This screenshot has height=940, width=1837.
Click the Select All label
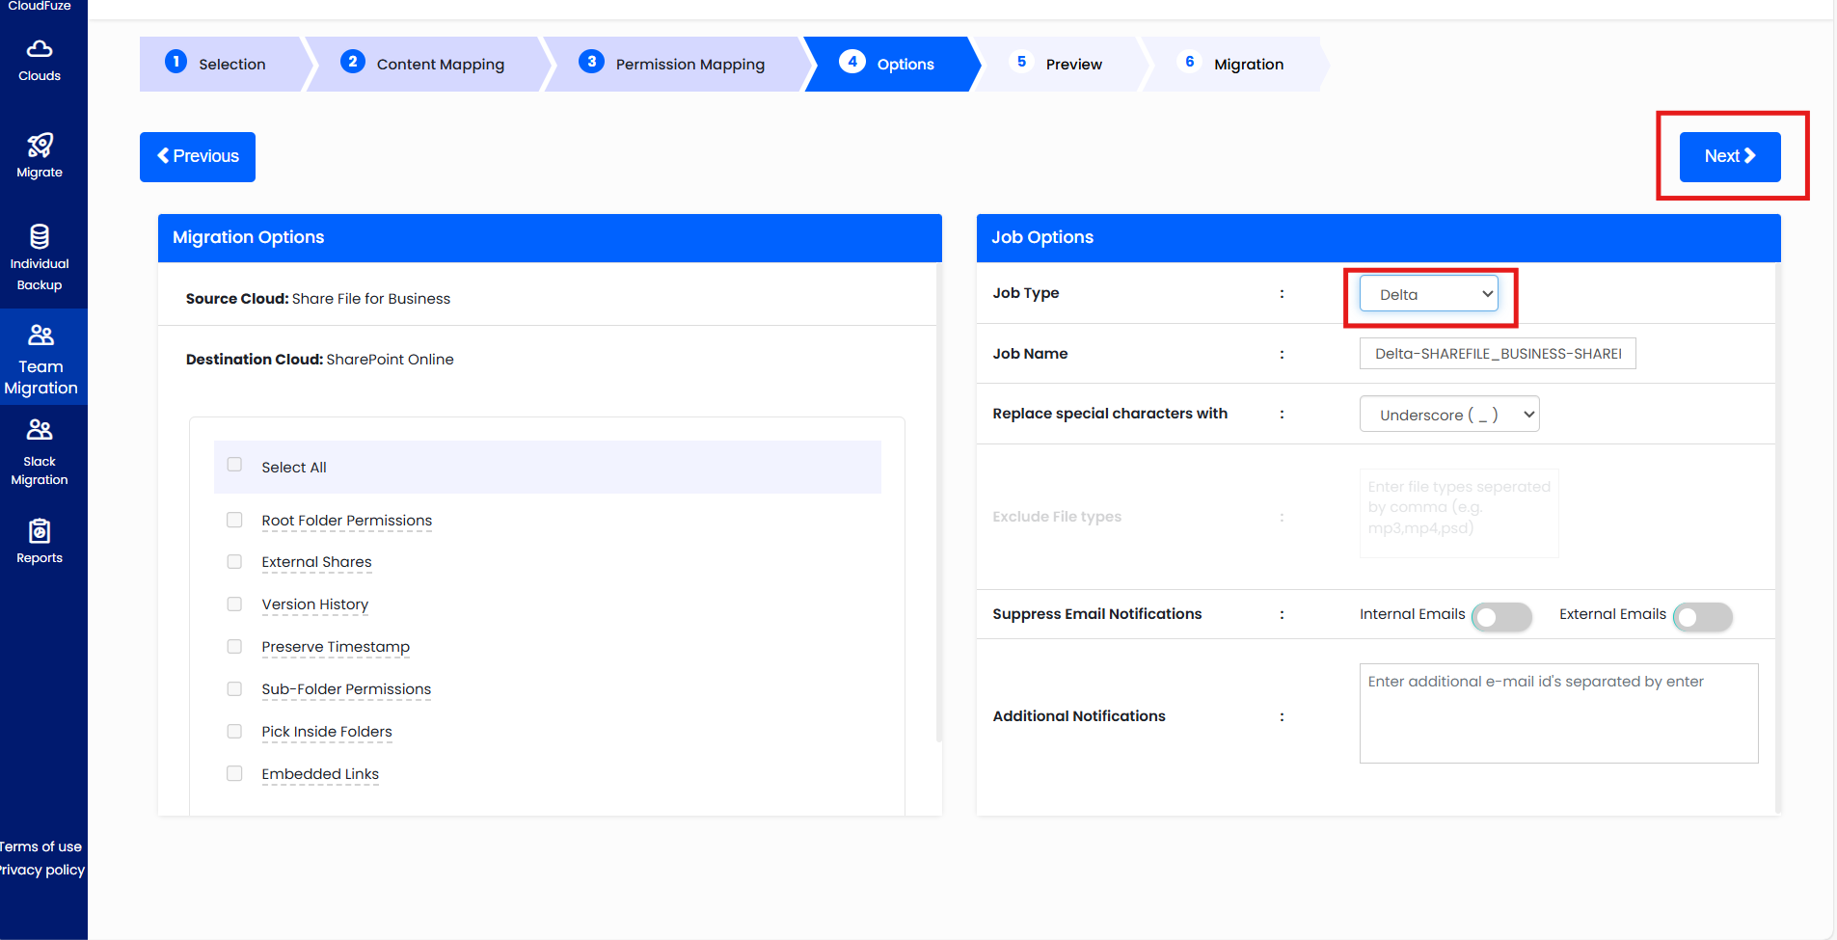click(294, 468)
